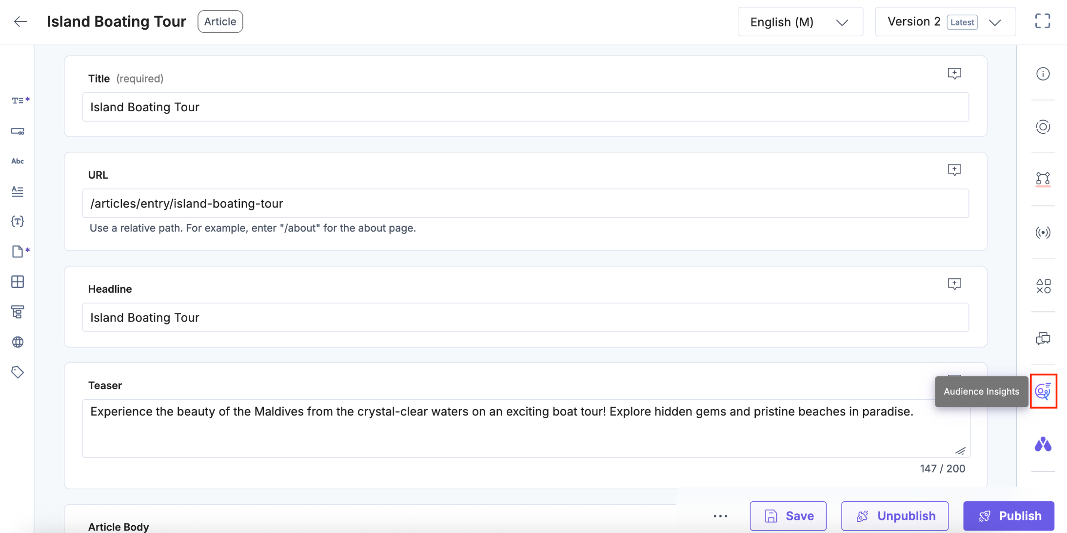
Task: Open Audience Insights panel
Action: click(1043, 391)
